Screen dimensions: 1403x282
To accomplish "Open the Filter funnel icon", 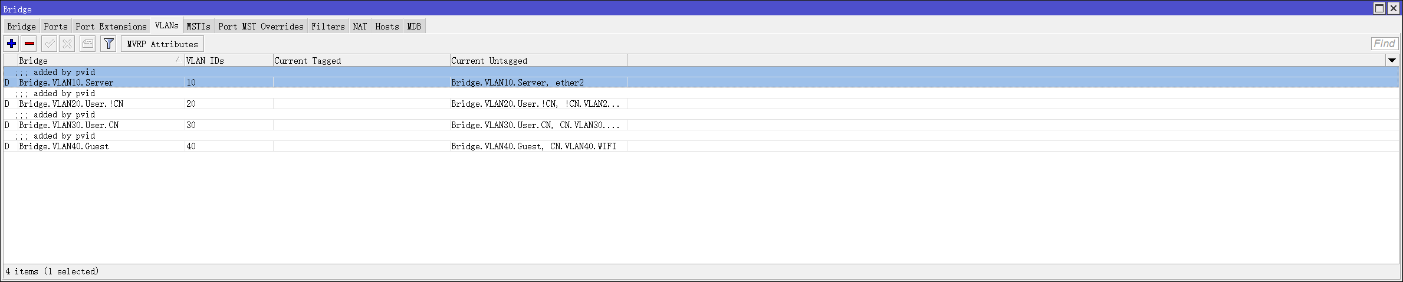I will pos(109,44).
